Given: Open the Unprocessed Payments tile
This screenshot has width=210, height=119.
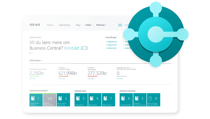Looking at the screenshot, I should pyautogui.click(x=36, y=100).
